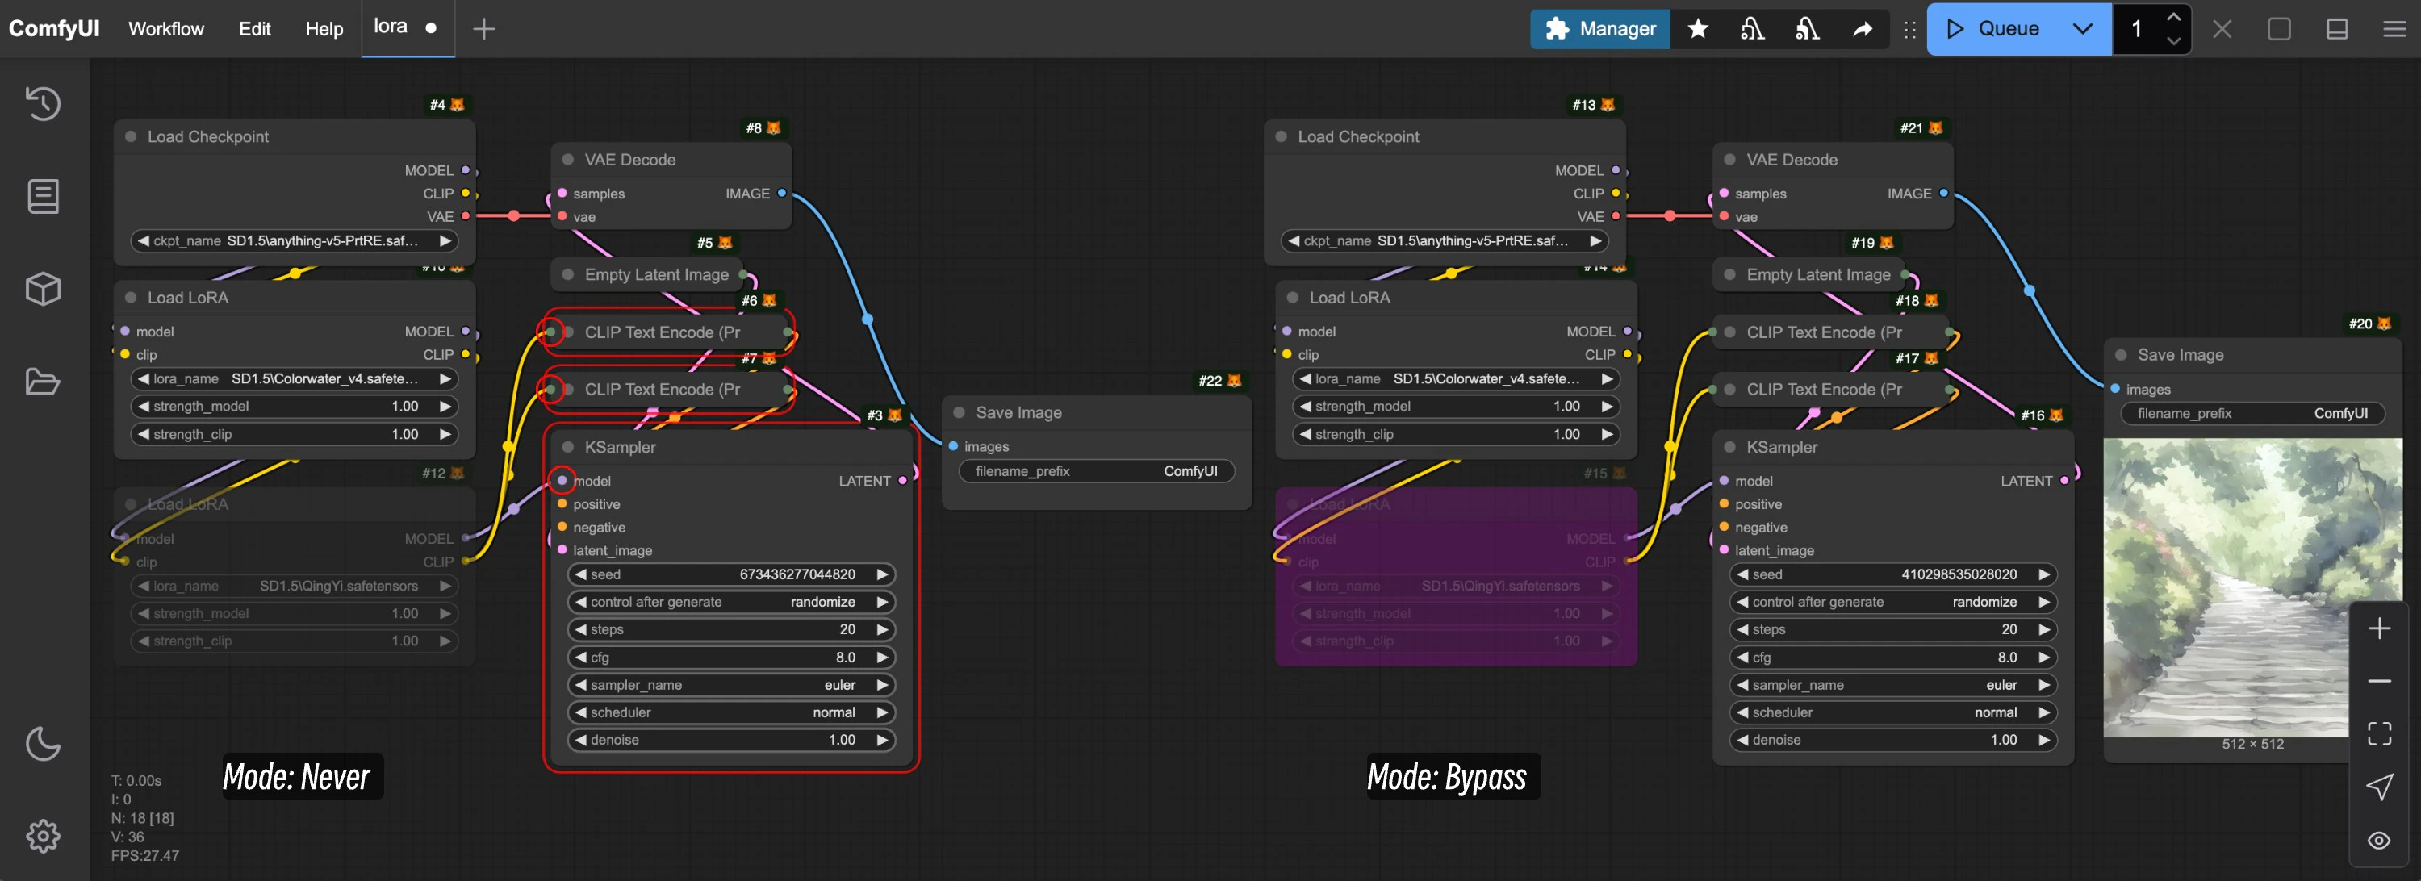The height and width of the screenshot is (881, 2421).
Task: Fit the workflow to view
Action: click(x=2381, y=733)
